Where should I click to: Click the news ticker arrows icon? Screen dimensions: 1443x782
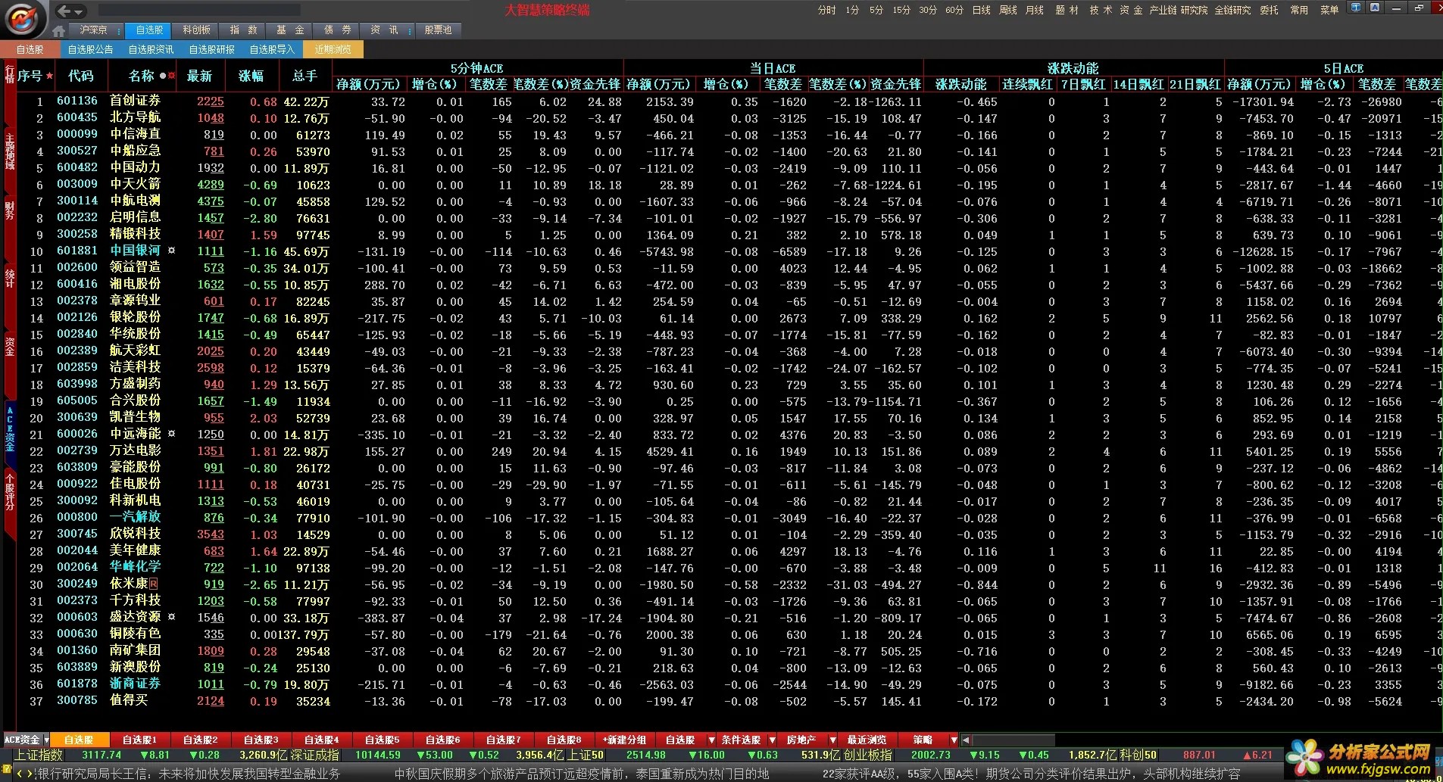[24, 774]
